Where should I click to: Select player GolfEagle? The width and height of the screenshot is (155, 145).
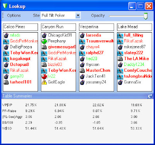pyautogui.click(x=56, y=82)
